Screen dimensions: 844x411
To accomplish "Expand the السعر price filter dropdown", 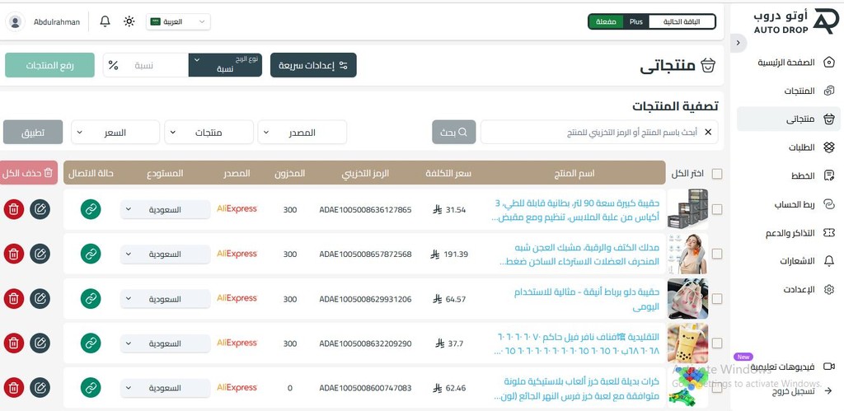I will tap(115, 133).
